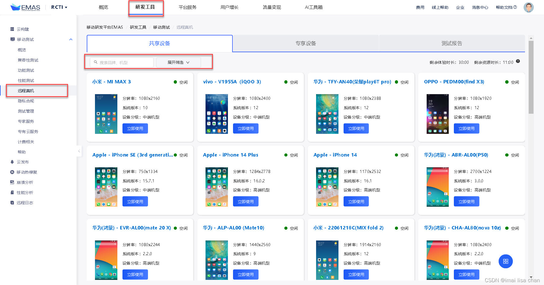Click the 远程日志 icon
This screenshot has height=285, width=544.
tap(12, 203)
